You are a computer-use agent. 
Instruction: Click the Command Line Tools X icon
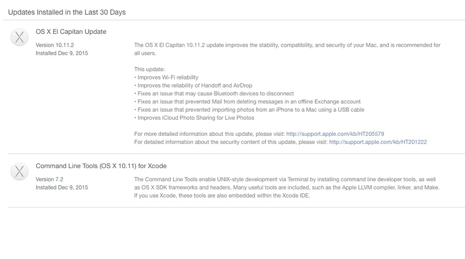tap(20, 171)
